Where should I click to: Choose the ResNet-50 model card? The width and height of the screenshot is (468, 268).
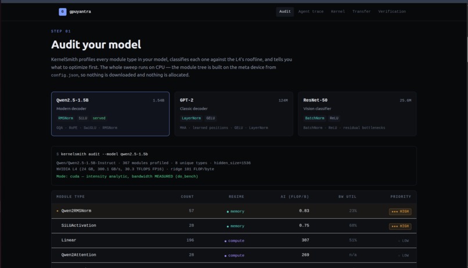click(x=357, y=114)
